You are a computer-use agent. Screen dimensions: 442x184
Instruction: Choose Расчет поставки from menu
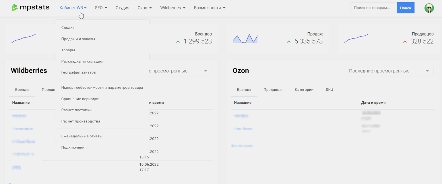point(76,110)
